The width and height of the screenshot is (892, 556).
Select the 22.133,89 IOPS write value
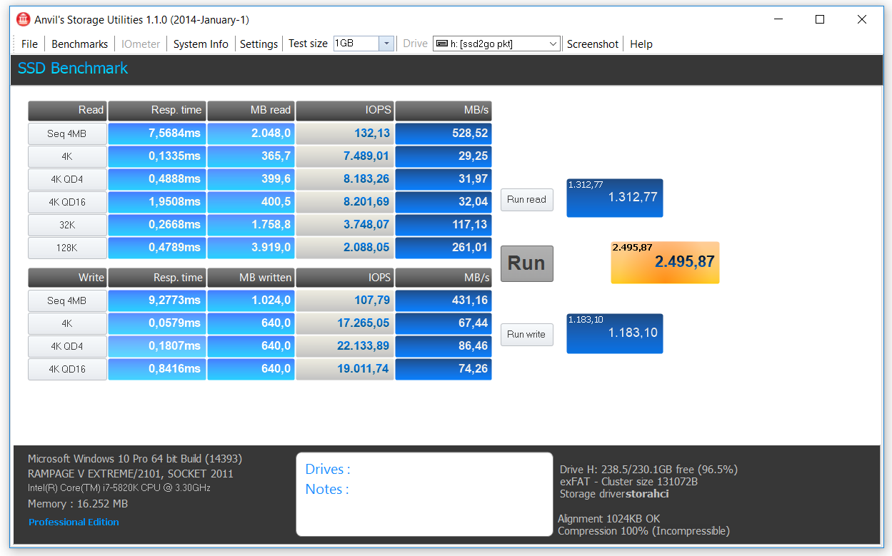(345, 346)
